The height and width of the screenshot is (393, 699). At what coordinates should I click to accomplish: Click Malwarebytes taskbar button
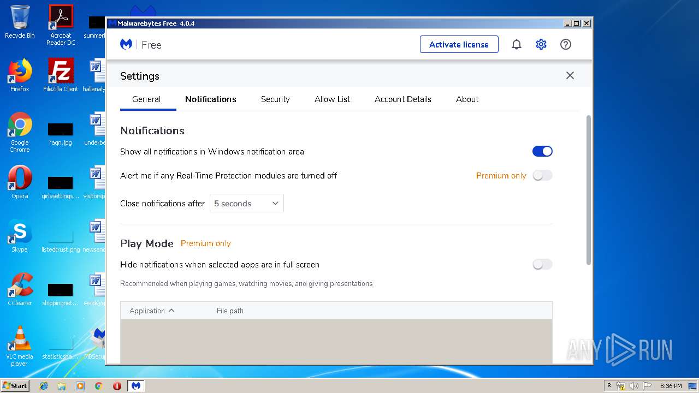coord(136,386)
